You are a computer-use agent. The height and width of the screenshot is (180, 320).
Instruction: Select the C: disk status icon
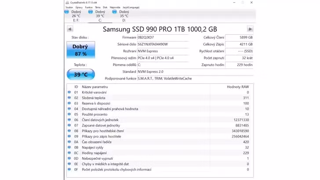[x=91, y=12]
